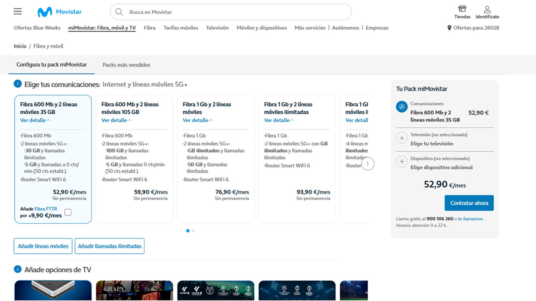The image size is (536, 301).
Task: Open the hamburger menu icon
Action: coord(17,12)
